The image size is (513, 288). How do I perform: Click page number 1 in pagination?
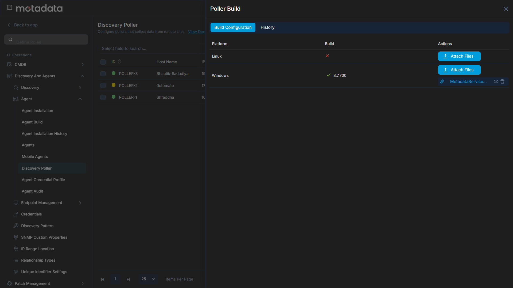point(115,279)
